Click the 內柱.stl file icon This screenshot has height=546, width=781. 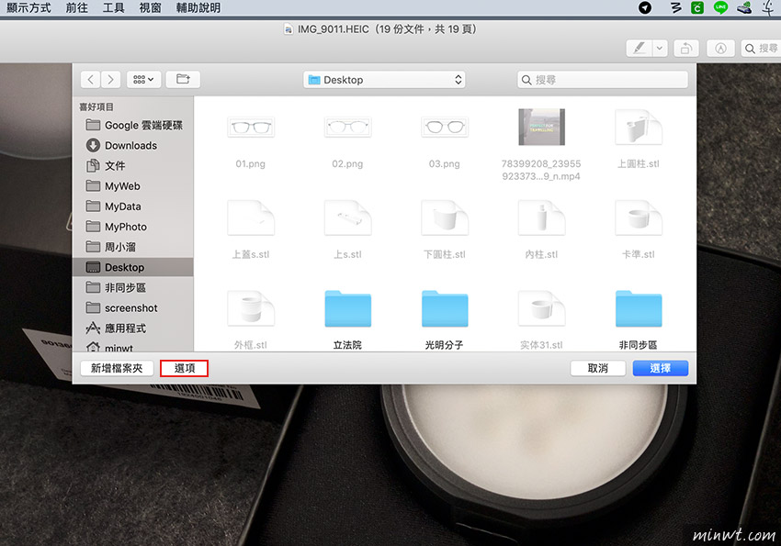click(x=541, y=217)
